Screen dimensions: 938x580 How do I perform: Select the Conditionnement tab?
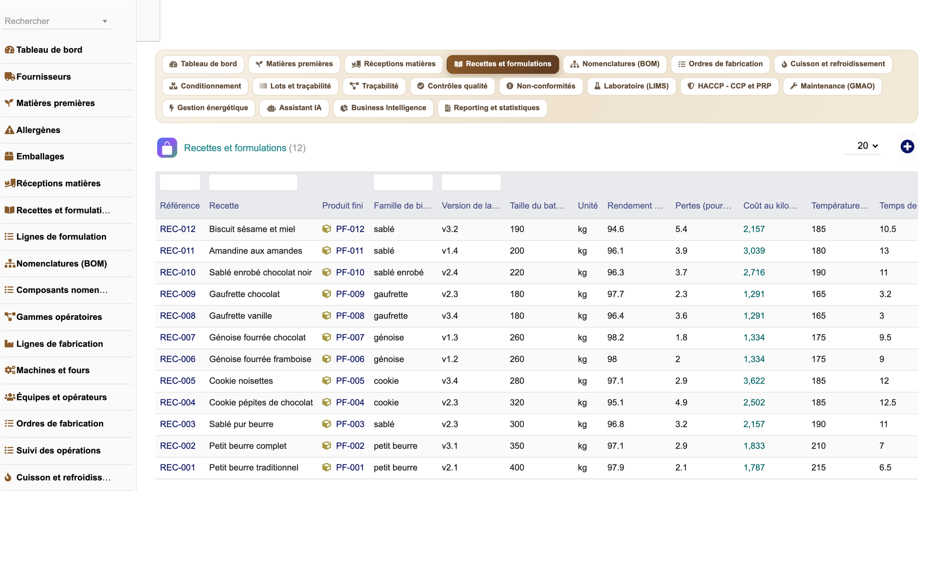click(x=205, y=86)
